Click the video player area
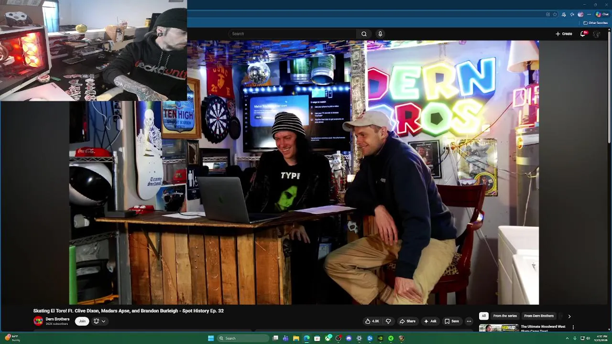Screen dimensions: 612x344 (304, 172)
